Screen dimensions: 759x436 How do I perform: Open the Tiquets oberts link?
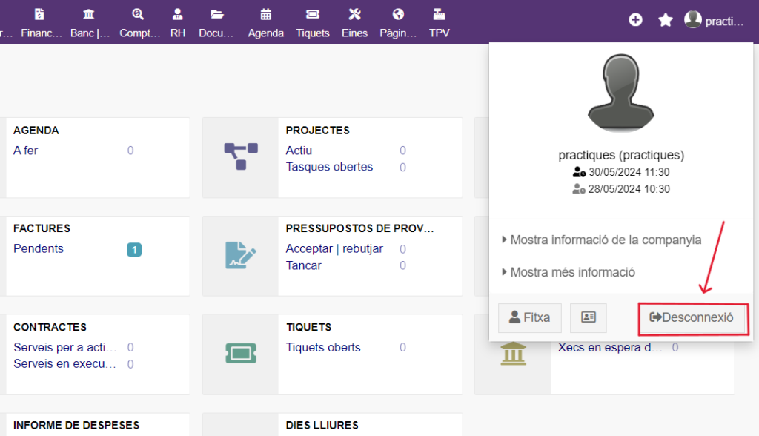point(323,347)
